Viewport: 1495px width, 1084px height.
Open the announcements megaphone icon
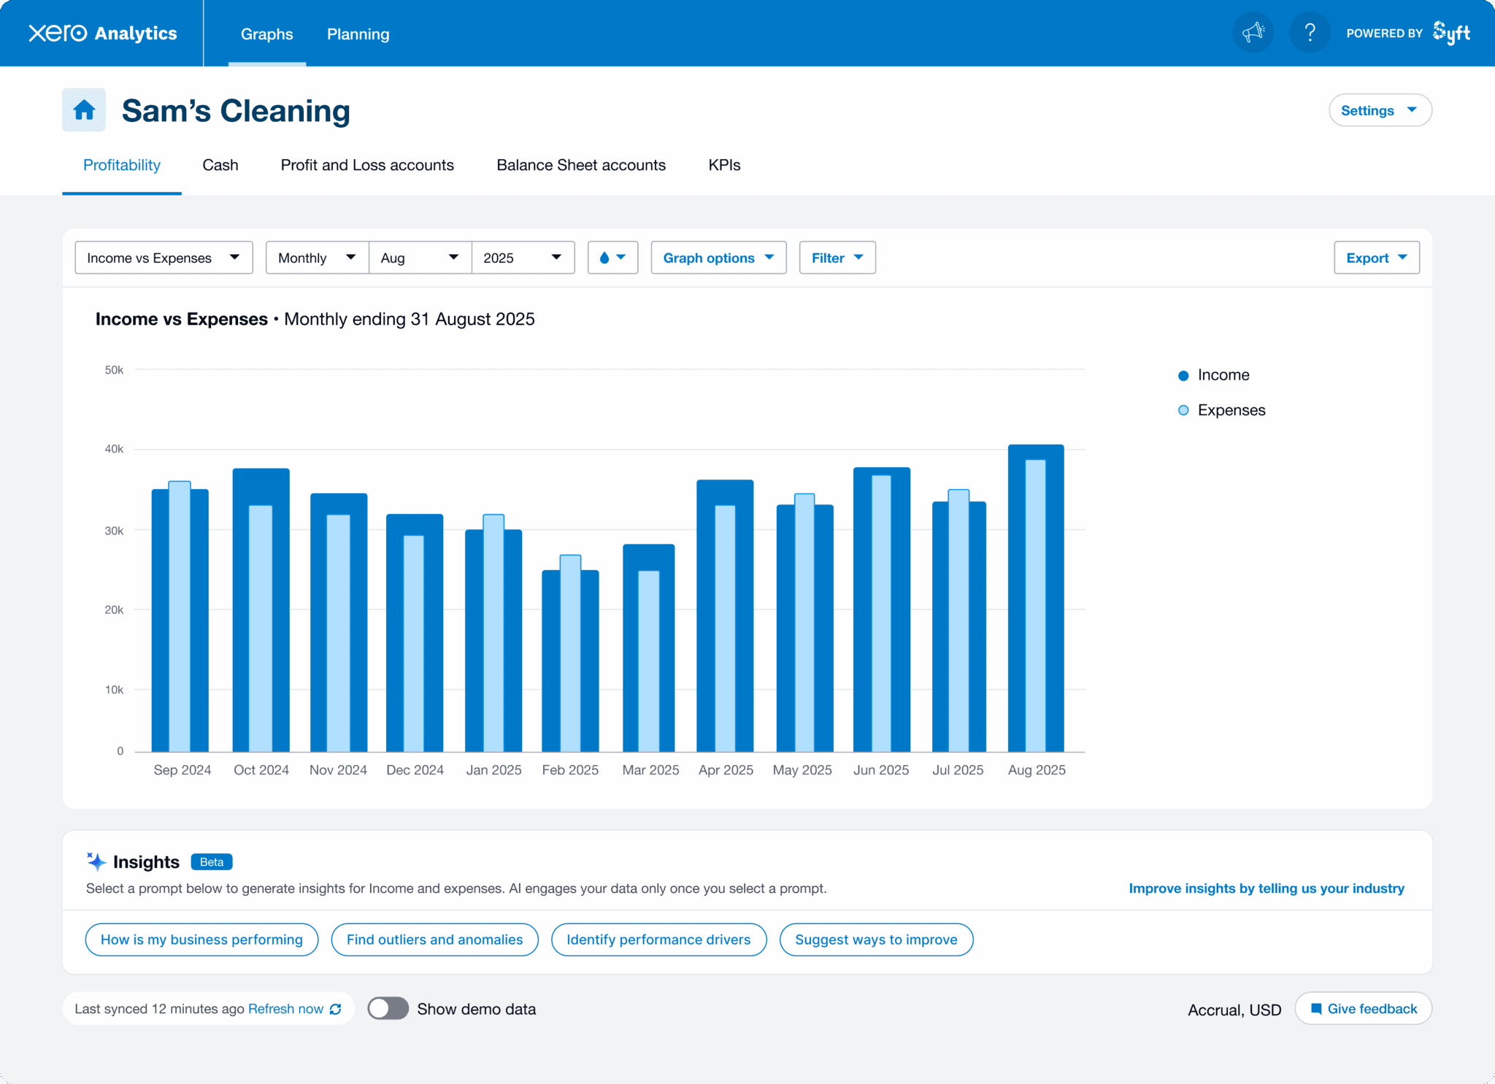tap(1253, 33)
